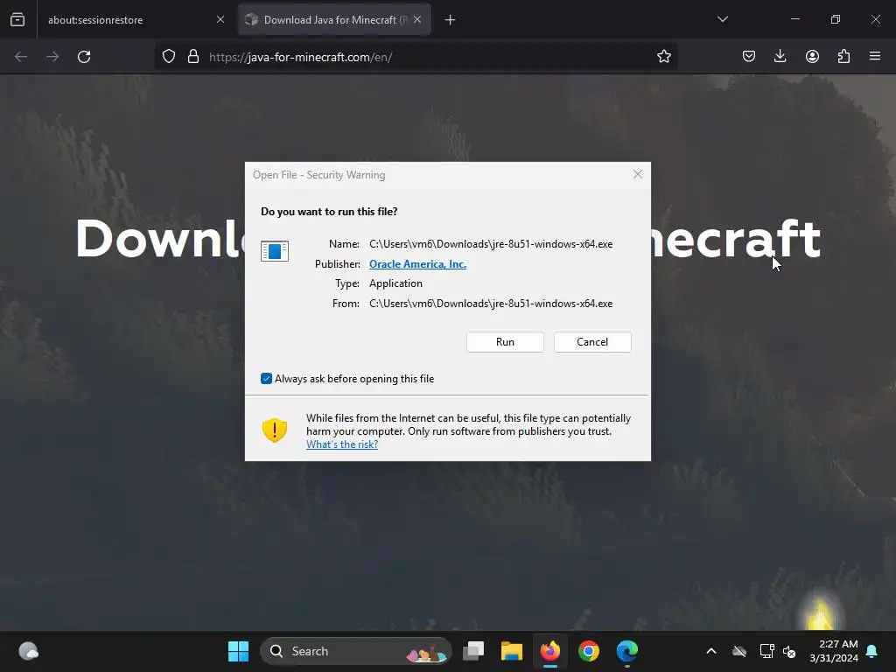Image resolution: width=896 pixels, height=672 pixels.
Task: Open Firefox downloads panel
Action: (x=780, y=57)
